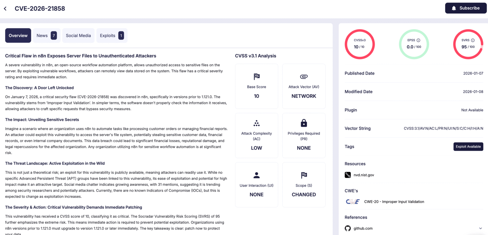Click the CVSSv3 score ring gauge
This screenshot has width=488, height=235.
(360, 44)
